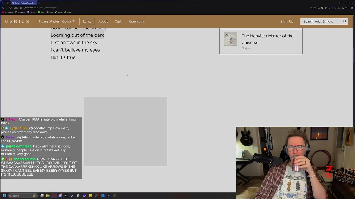Switch to the Lyrics tab
This screenshot has height=199, width=355.
[x=87, y=21]
